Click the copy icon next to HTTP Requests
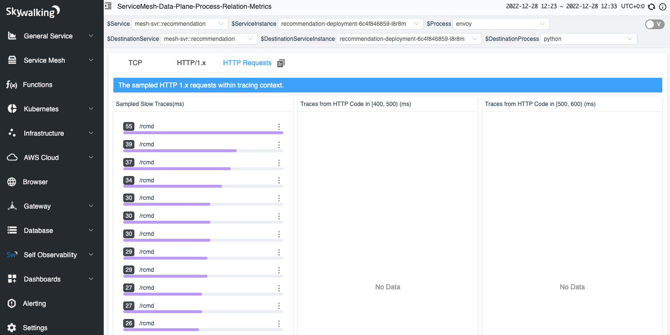 coord(280,63)
